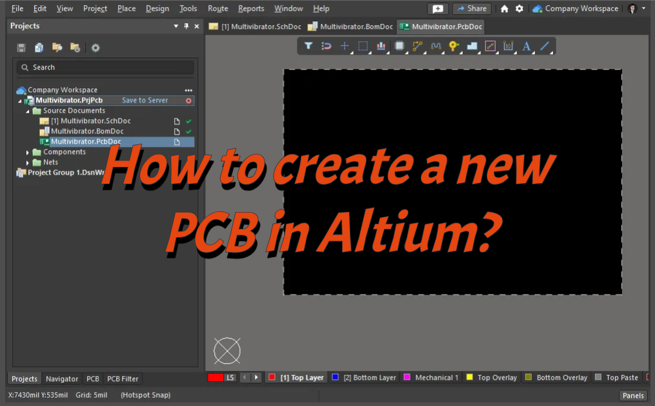Switch to the PCB Filter panel tab

click(123, 379)
